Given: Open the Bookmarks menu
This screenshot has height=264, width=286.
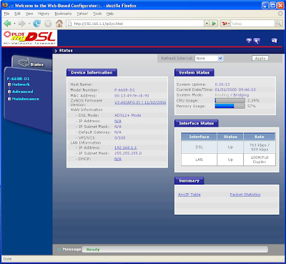Looking at the screenshot, I should coord(63,14).
